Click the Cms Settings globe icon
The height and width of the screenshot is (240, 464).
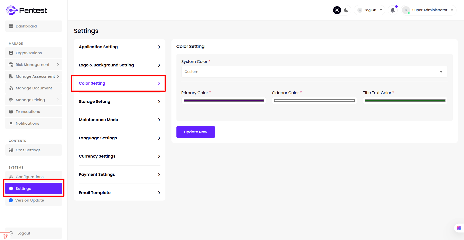[x=11, y=150]
